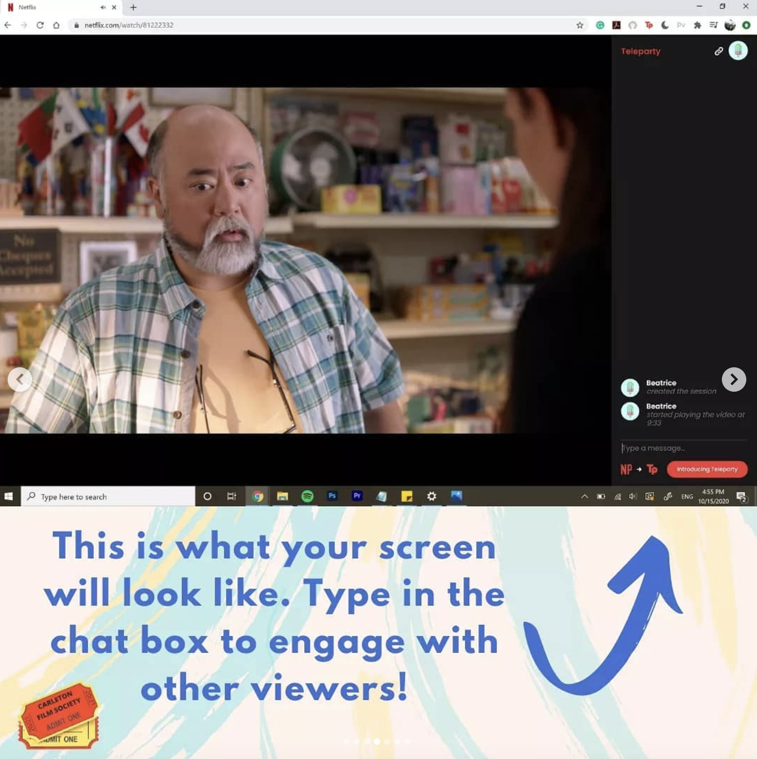Image resolution: width=757 pixels, height=759 pixels.
Task: Open the Grammarly extension icon
Action: pos(600,25)
